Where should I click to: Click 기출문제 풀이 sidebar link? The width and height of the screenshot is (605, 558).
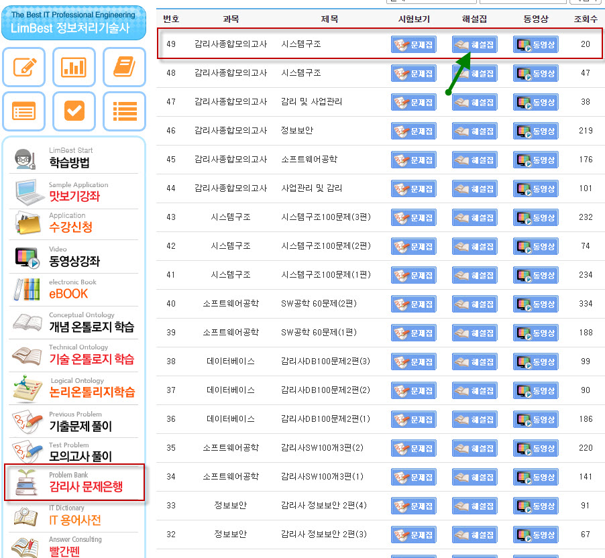coord(74,422)
